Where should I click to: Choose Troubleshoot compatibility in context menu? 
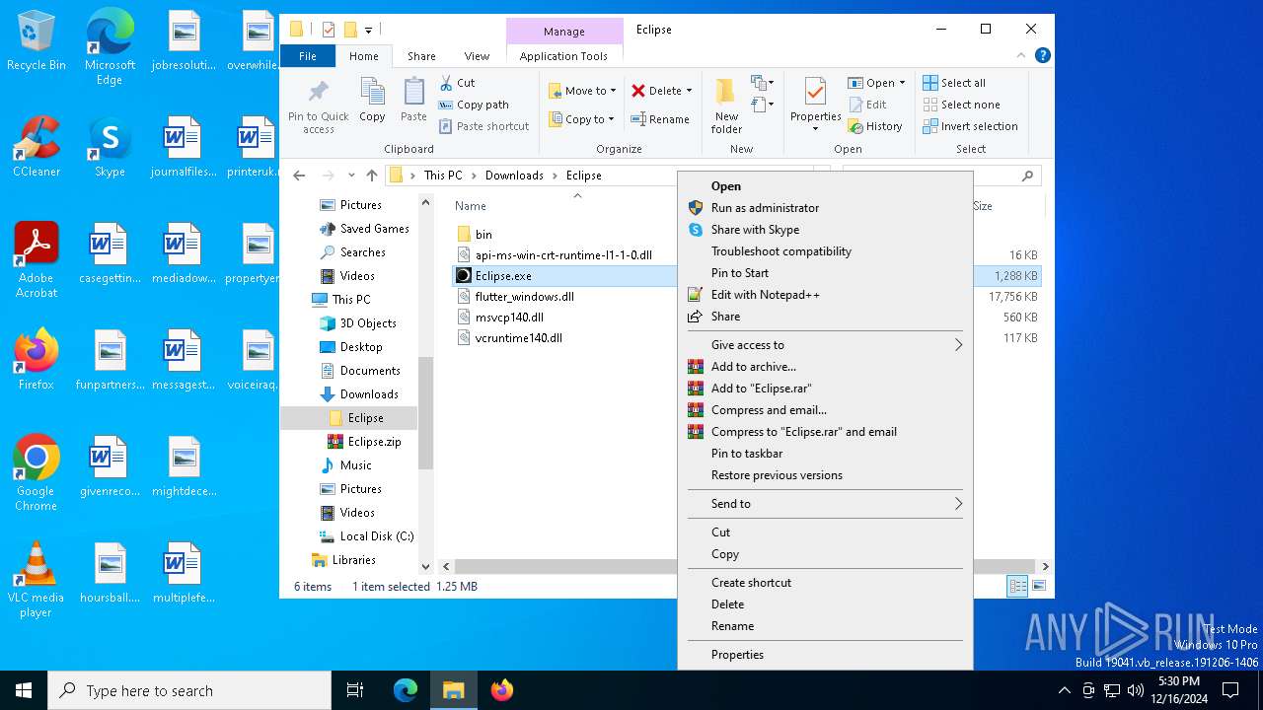[x=825, y=251]
